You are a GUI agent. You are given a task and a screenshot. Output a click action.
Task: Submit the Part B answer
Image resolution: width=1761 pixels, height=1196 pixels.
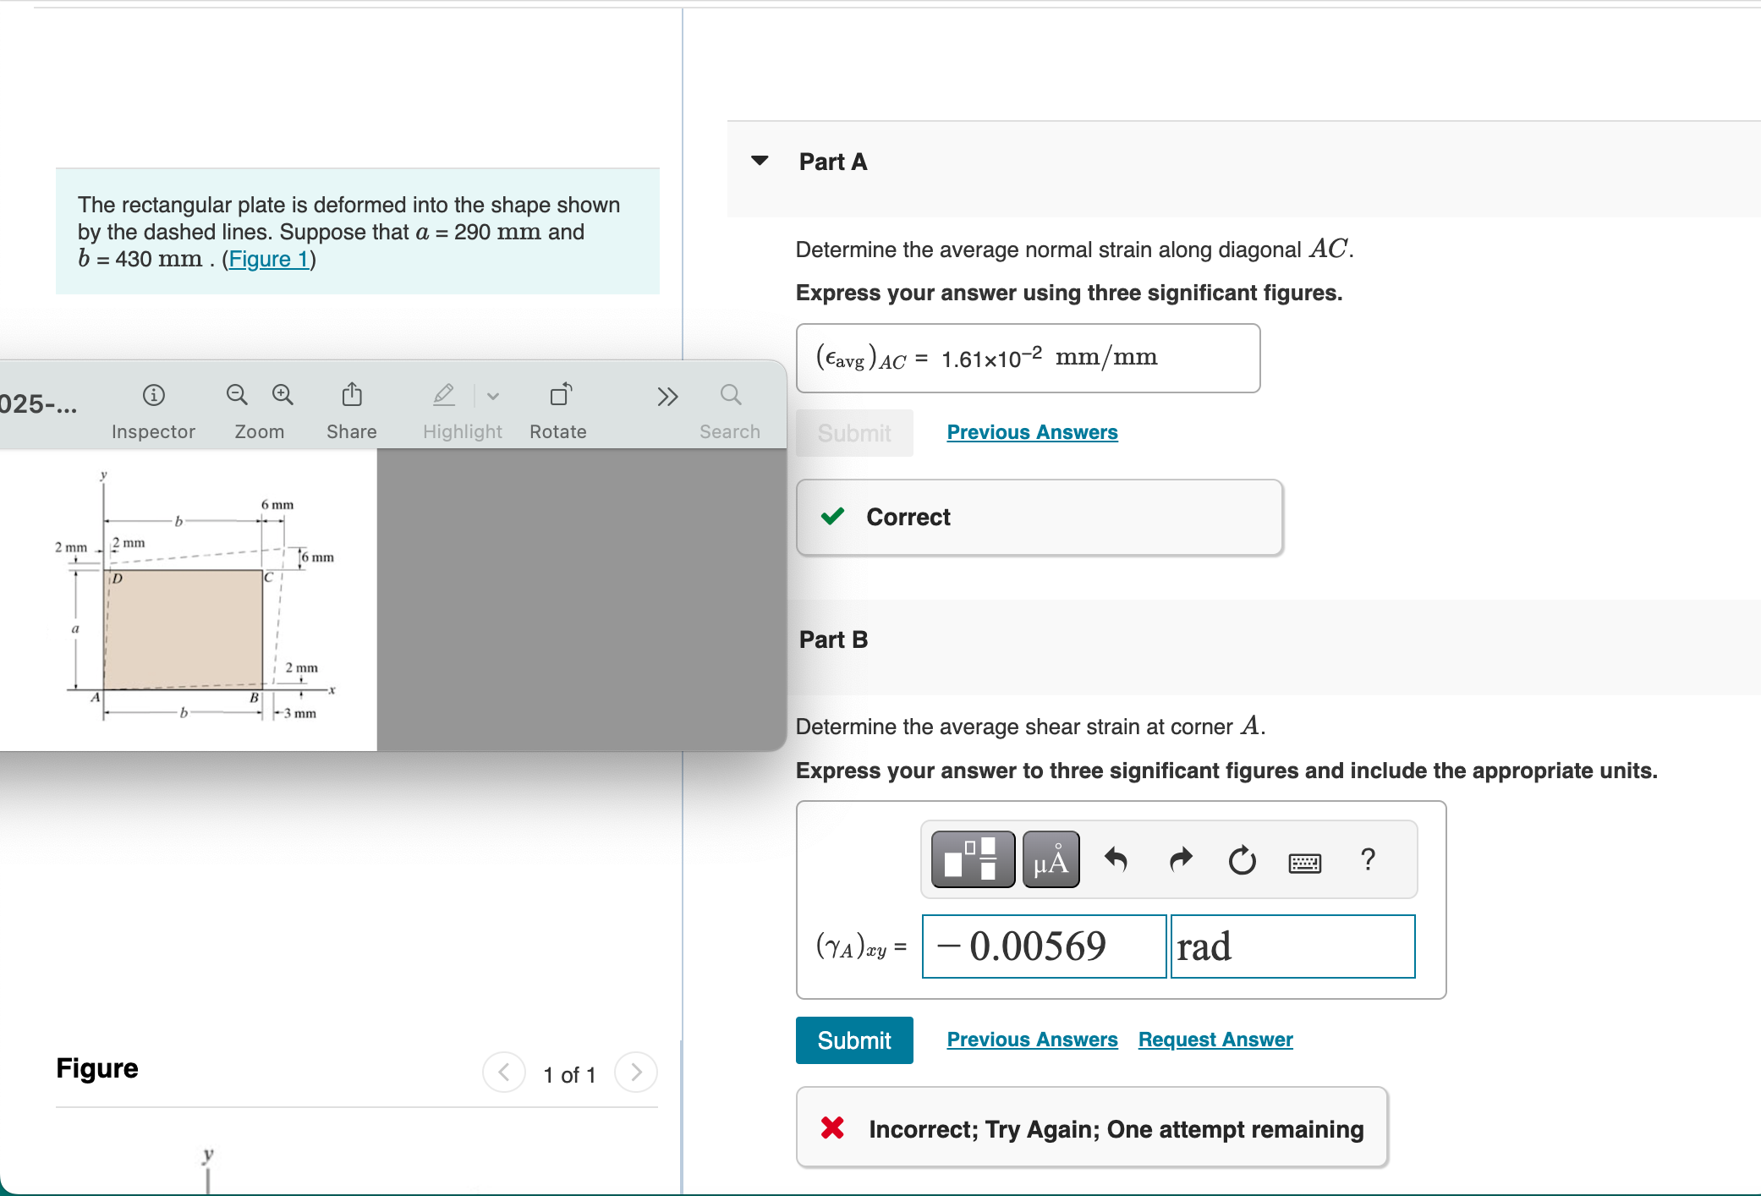pos(853,1040)
